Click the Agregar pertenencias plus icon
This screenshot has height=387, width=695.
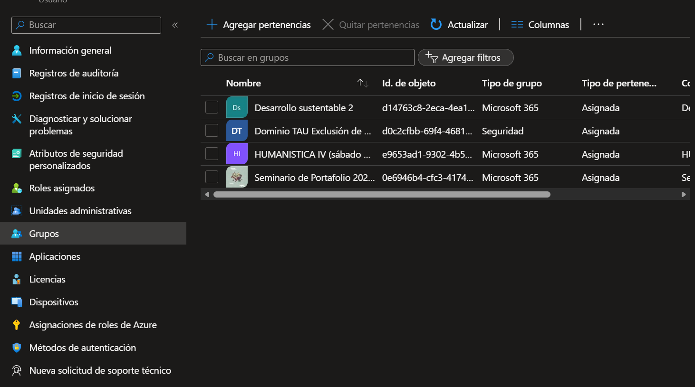click(x=212, y=24)
